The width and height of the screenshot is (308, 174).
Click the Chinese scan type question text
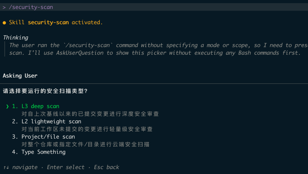[45, 91]
